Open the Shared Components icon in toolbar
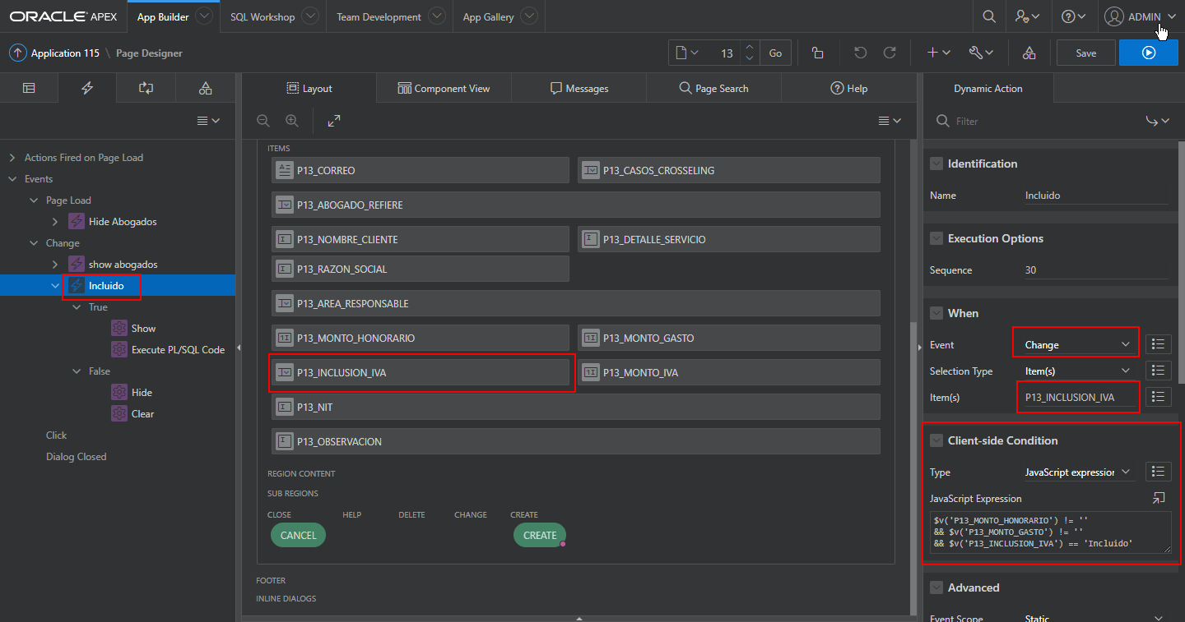 1029,53
